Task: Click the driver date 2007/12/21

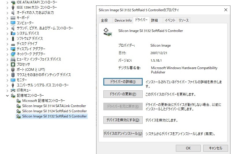Action: [x=159, y=53]
